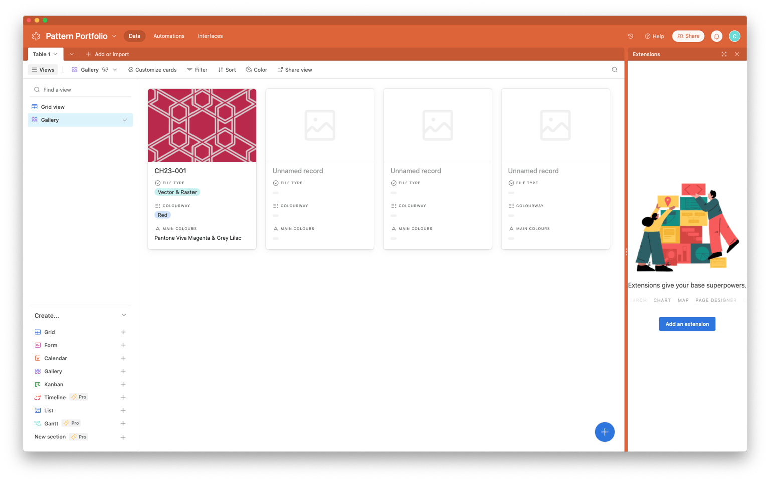770x482 pixels.
Task: Open Gallery view name dropdown chevron
Action: coord(115,70)
